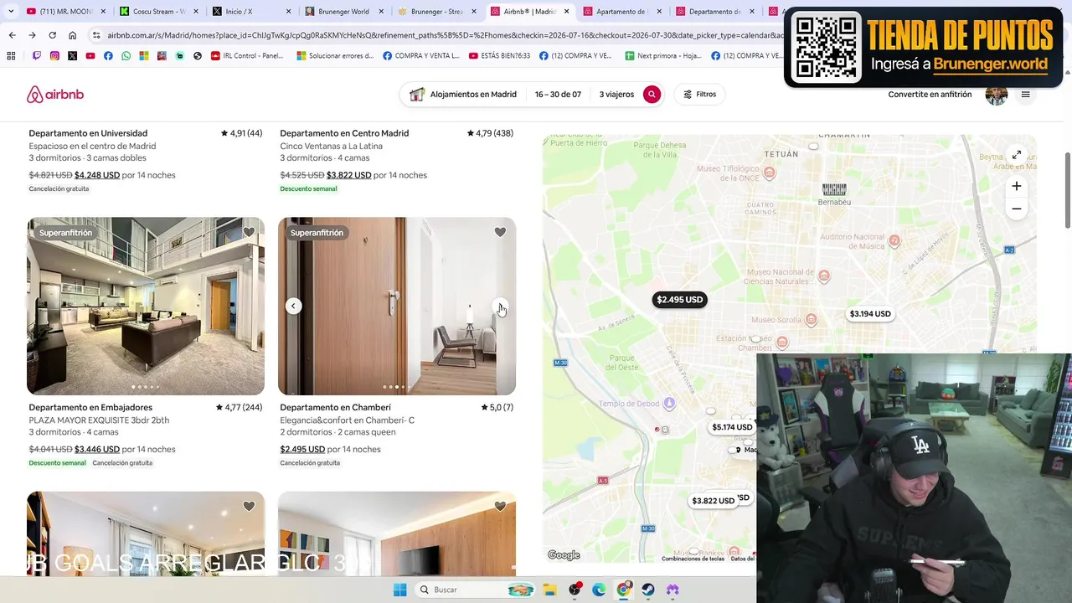Change the dates 16 – 30 de 07
Screen dimensions: 1072x603
tap(558, 95)
